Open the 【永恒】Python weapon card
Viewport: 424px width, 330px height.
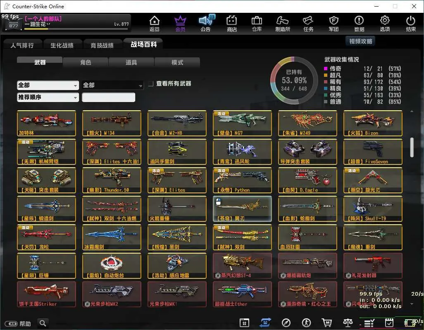(242, 180)
